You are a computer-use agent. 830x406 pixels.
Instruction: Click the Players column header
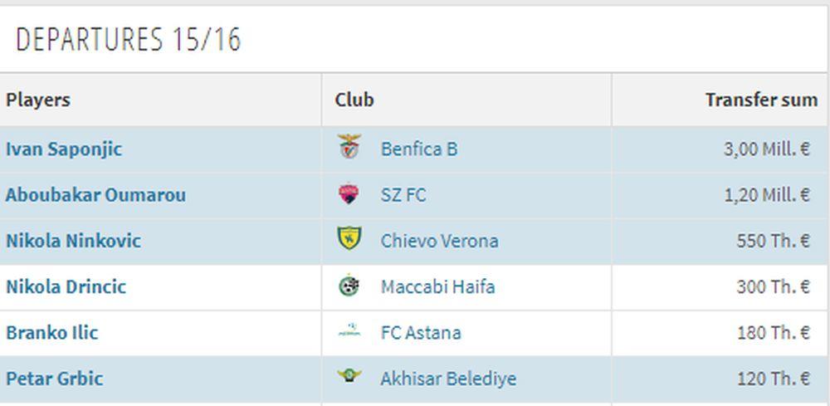[38, 100]
